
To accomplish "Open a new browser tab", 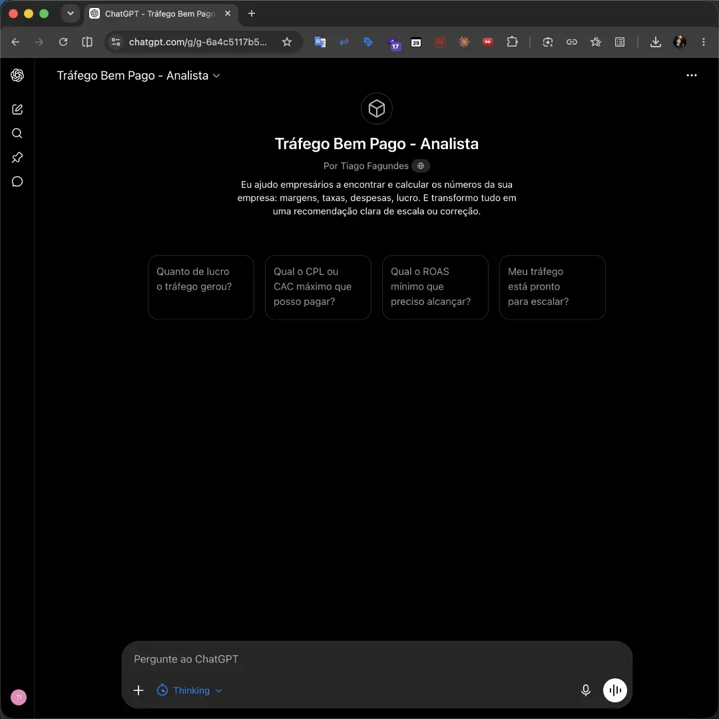I will [251, 13].
